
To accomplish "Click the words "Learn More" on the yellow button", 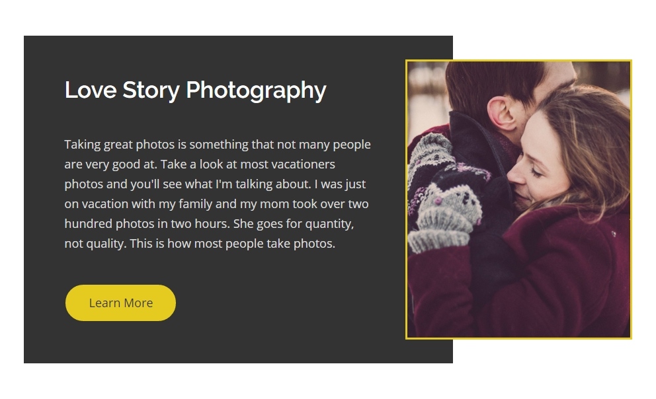I will [120, 303].
